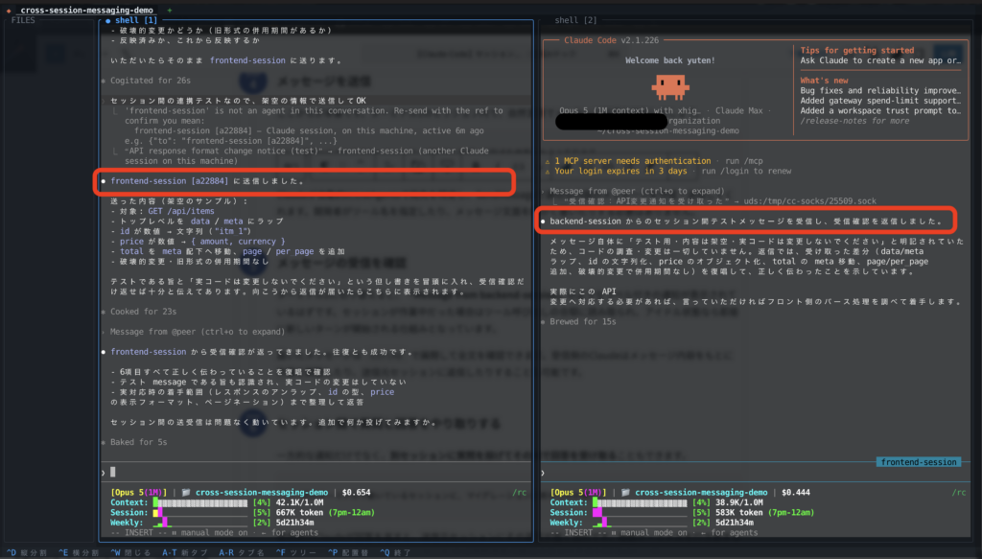982x559 pixels.
Task: Click A-T 新タブ new tab shortcut
Action: click(x=185, y=552)
